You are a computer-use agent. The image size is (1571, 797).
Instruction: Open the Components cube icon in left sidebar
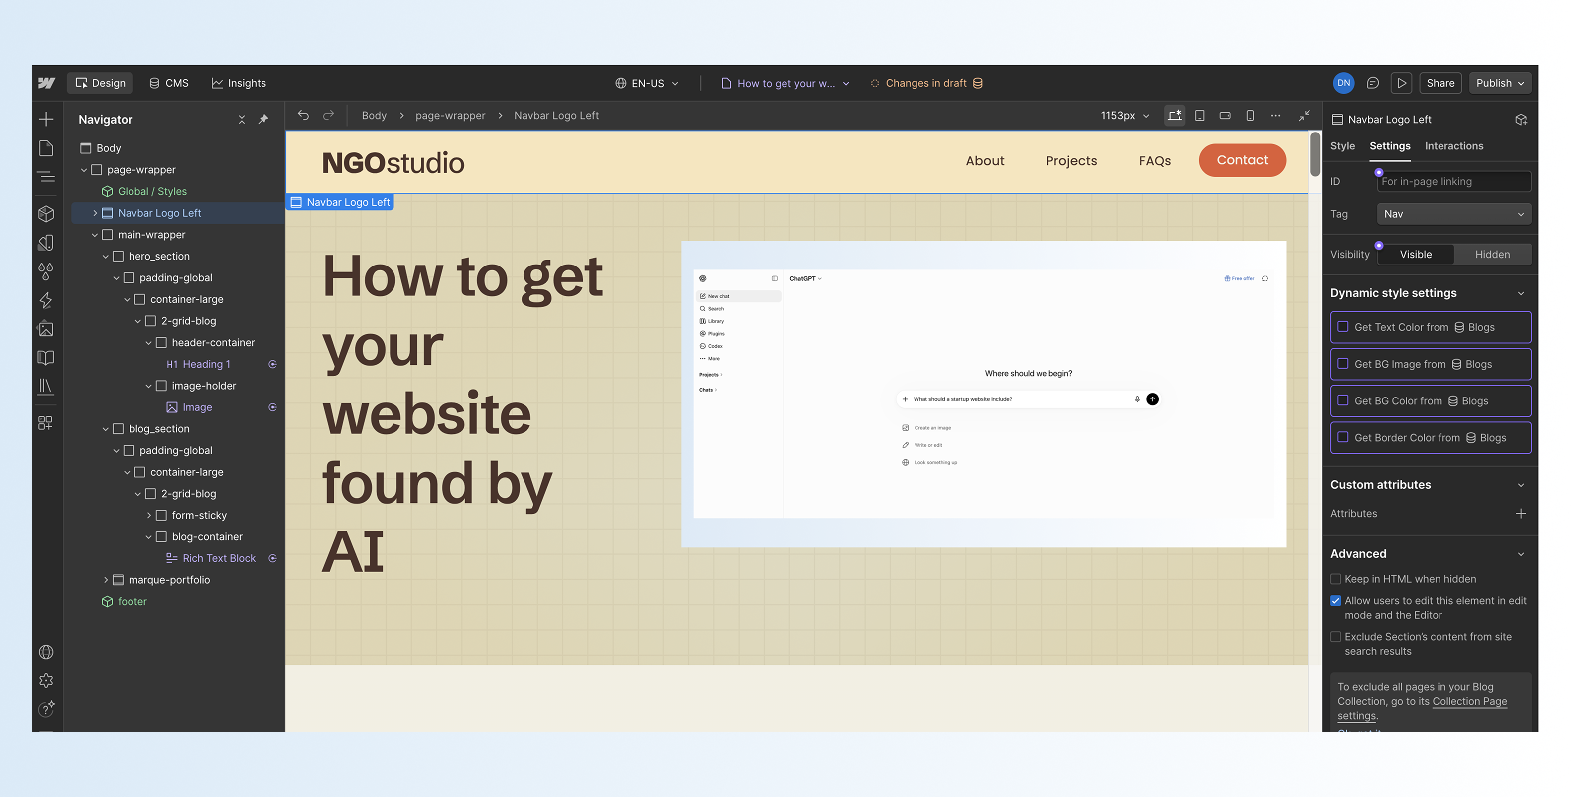click(x=46, y=213)
